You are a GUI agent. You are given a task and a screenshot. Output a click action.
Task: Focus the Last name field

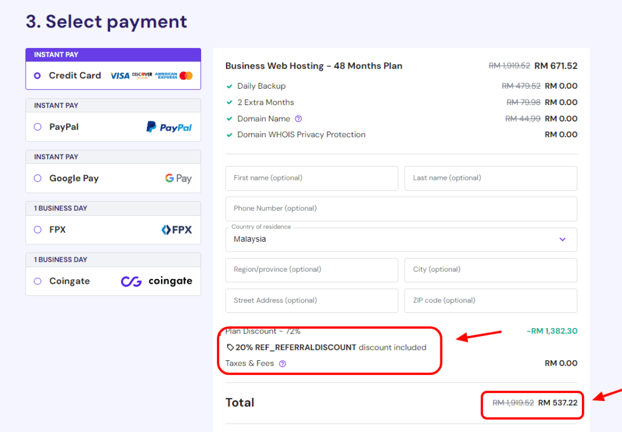(x=490, y=178)
